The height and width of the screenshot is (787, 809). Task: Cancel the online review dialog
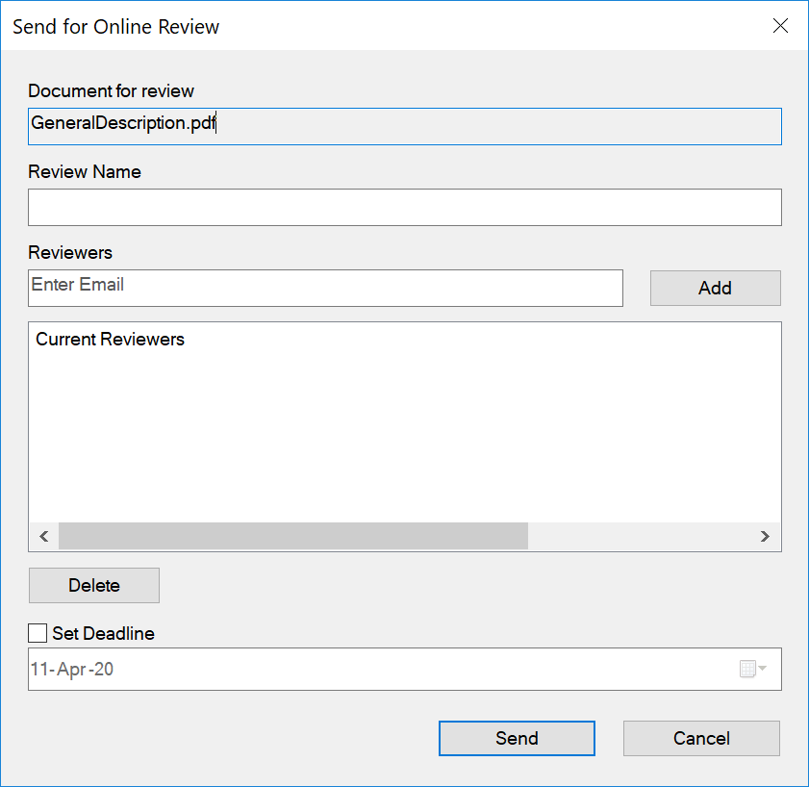coord(701,738)
